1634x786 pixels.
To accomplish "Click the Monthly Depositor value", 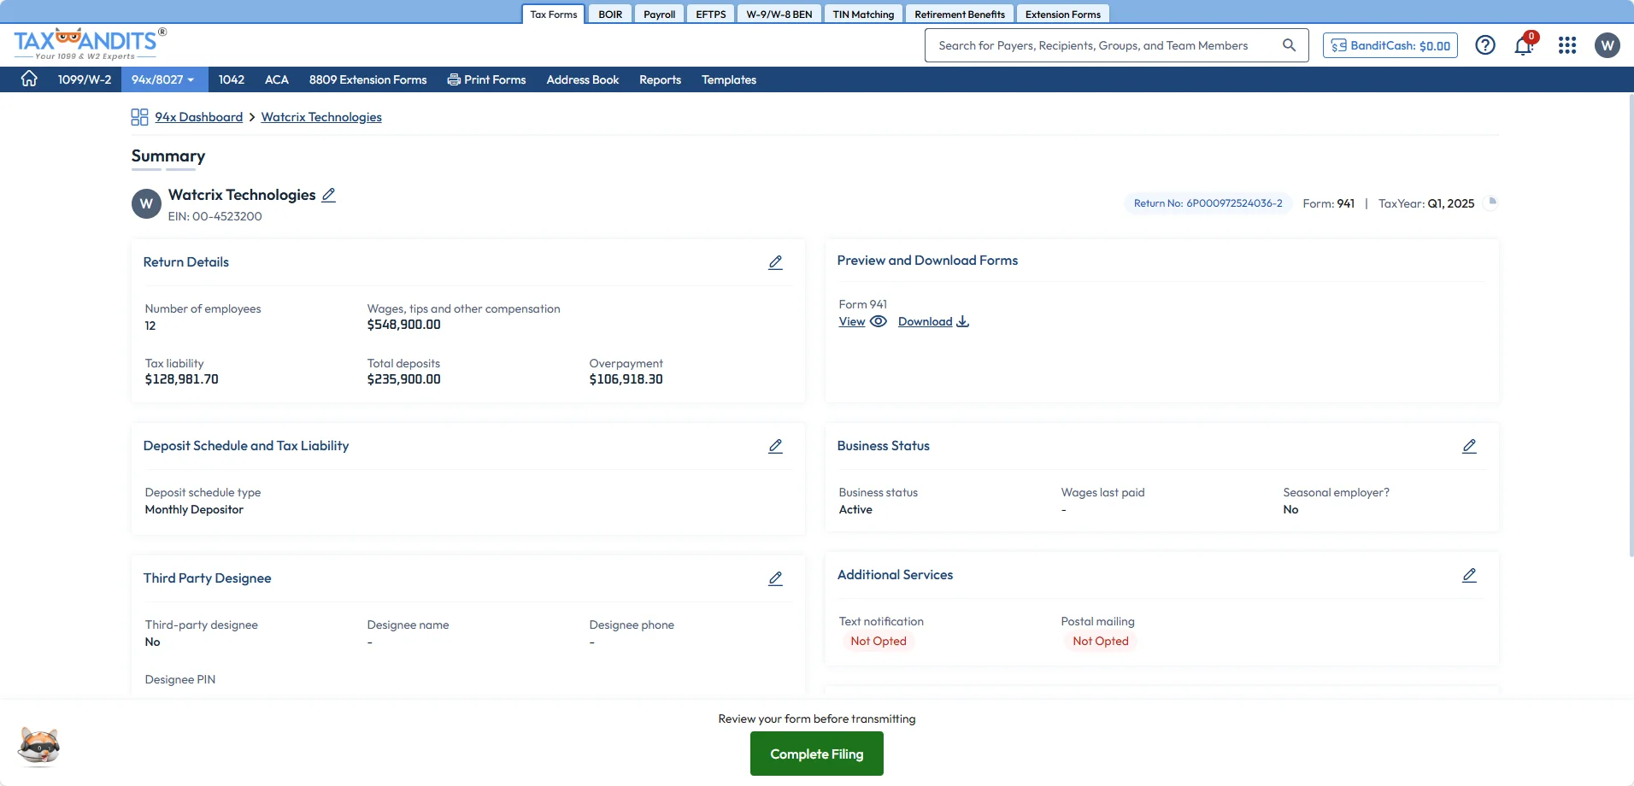I will point(194,509).
